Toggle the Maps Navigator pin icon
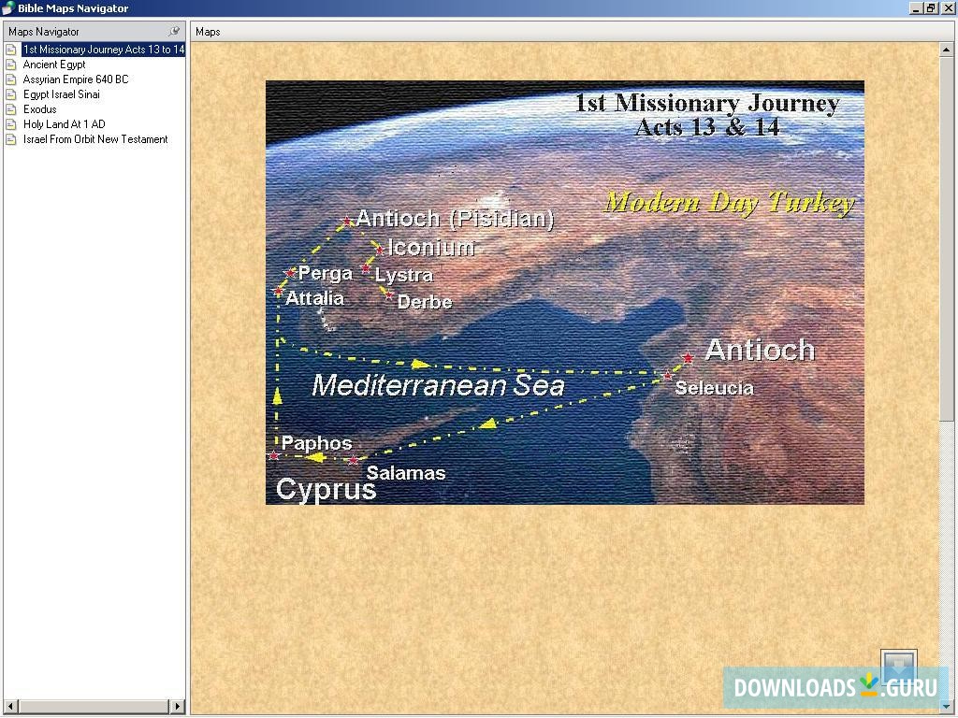Viewport: 958px width, 718px height. pyautogui.click(x=174, y=31)
